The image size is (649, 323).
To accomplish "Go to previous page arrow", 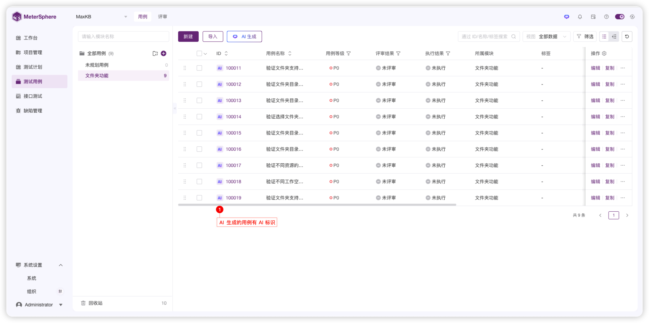I will tap(600, 215).
